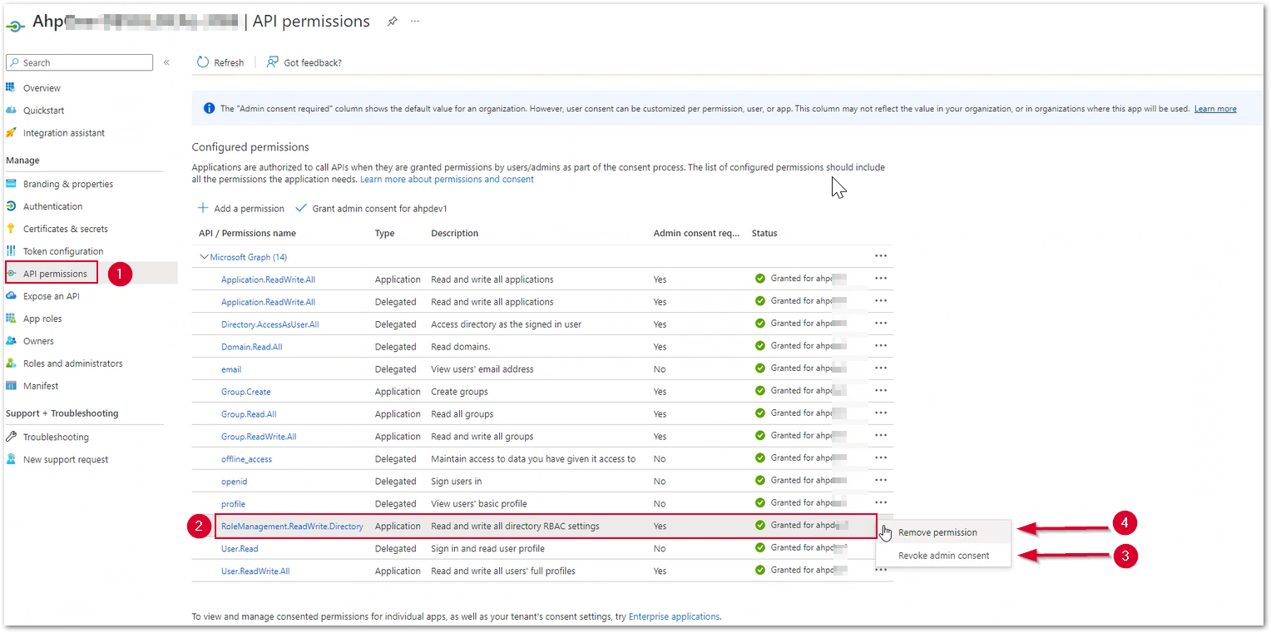Click the API permissions sidebar icon
The height and width of the screenshot is (633, 1271).
[x=11, y=273]
